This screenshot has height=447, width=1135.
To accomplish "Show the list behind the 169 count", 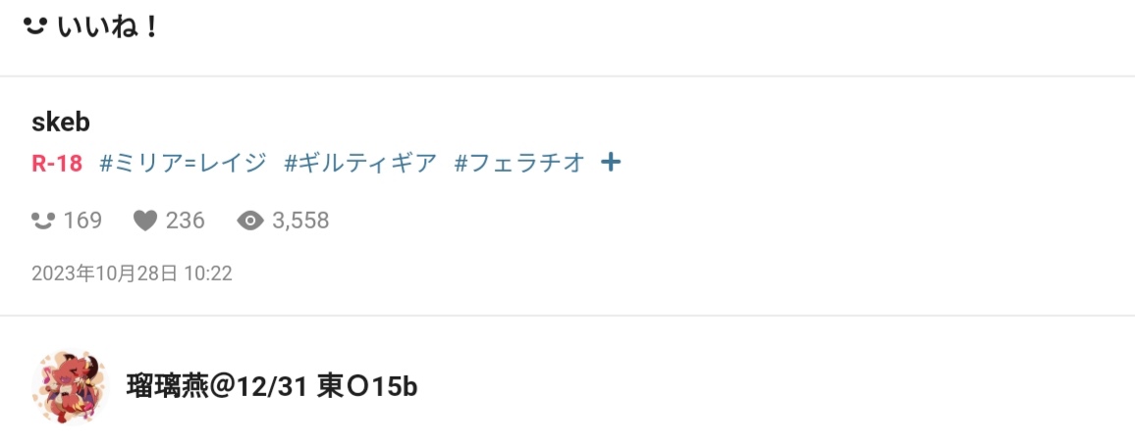I will [82, 221].
